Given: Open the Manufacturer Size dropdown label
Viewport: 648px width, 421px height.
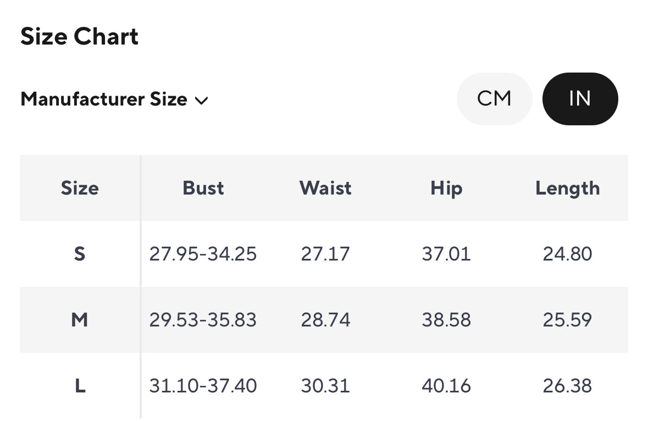Looking at the screenshot, I should tap(104, 99).
